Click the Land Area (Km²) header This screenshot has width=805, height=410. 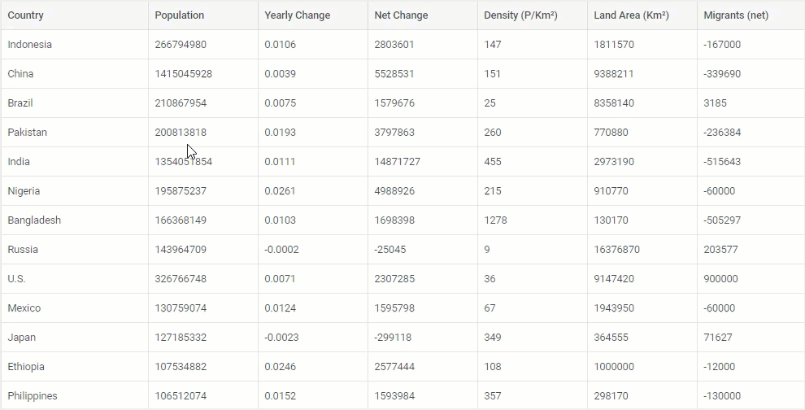642,15
